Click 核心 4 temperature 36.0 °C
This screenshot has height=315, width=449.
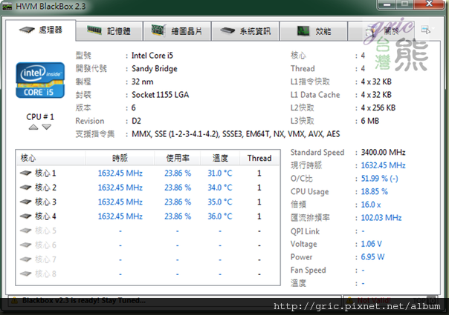coord(220,216)
